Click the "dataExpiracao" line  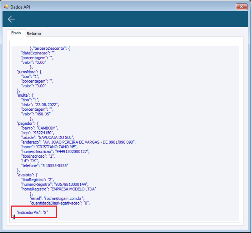[38, 53]
